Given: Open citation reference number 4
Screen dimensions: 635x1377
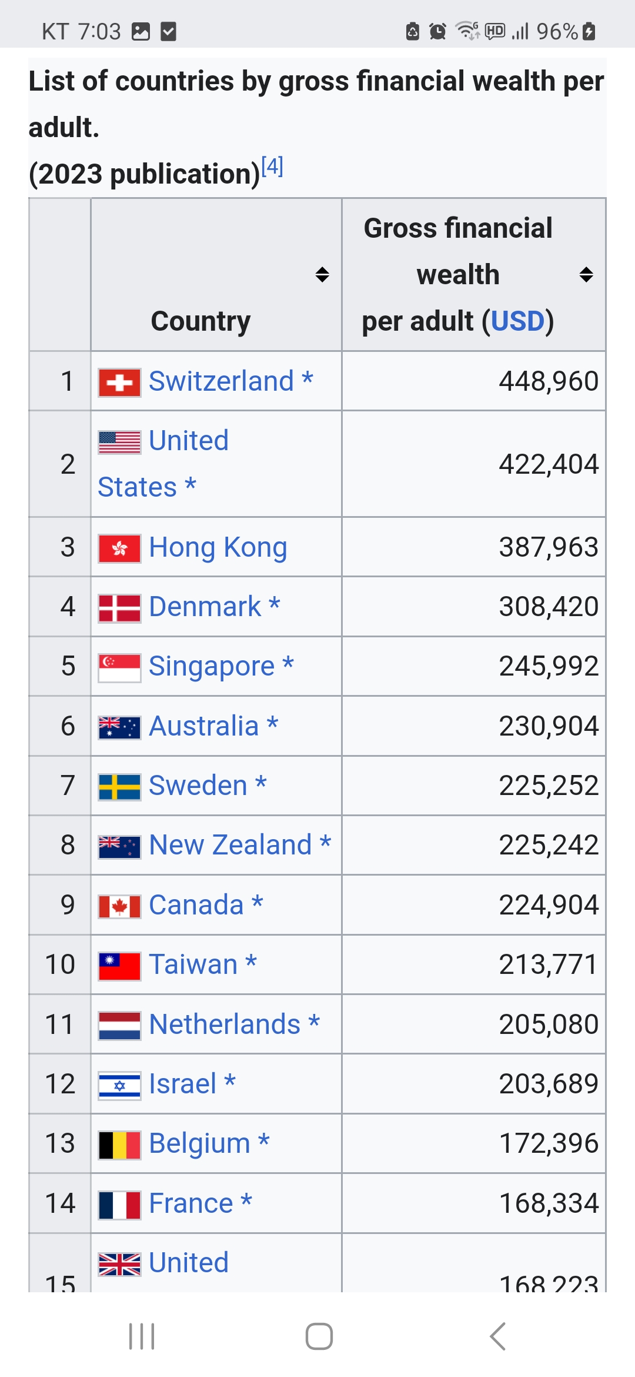Looking at the screenshot, I should click(x=272, y=167).
